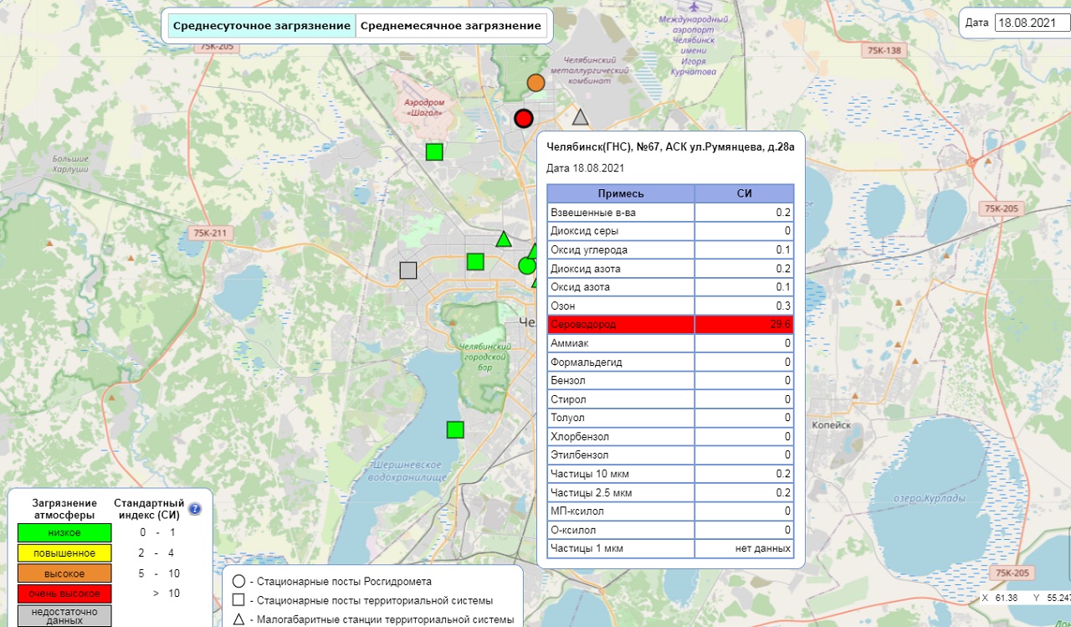This screenshot has height=627, width=1071.
Task: Click the Озон row in the table
Action: pos(621,306)
